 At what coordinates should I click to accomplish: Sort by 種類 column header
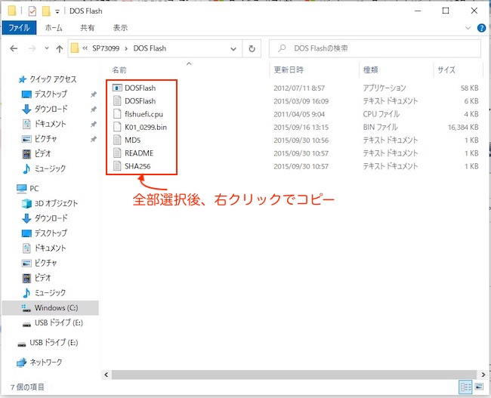point(370,69)
